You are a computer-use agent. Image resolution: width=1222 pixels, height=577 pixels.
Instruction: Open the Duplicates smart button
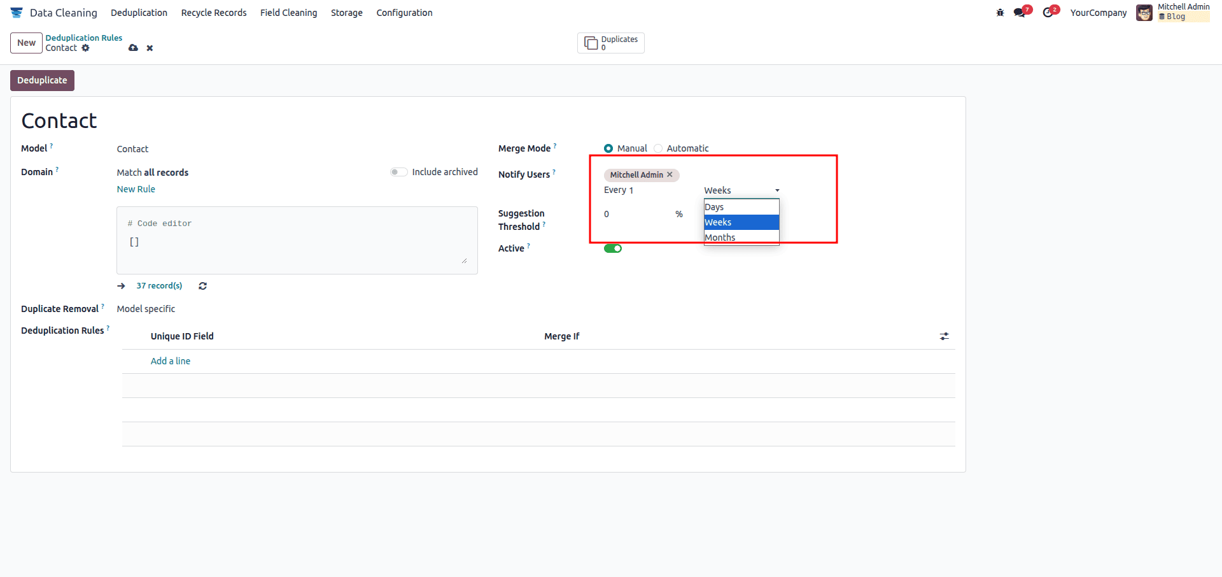coord(610,43)
